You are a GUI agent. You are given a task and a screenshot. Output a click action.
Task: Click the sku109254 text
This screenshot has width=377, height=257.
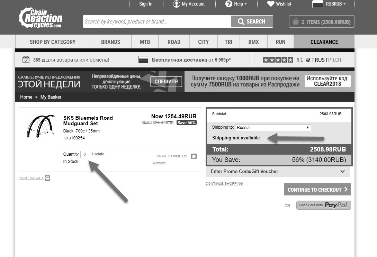coord(74,138)
